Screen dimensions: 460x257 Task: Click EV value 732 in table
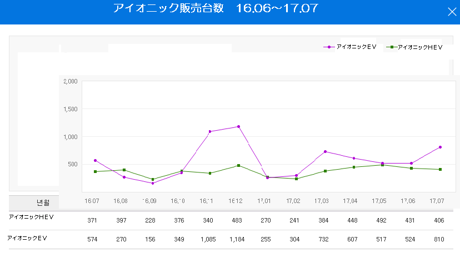click(323, 239)
